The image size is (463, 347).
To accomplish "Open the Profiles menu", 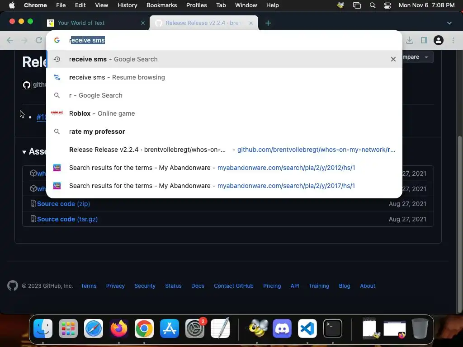I will (x=196, y=5).
